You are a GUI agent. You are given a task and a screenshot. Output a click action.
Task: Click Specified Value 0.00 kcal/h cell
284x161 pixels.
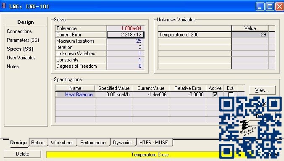pyautogui.click(x=114, y=95)
